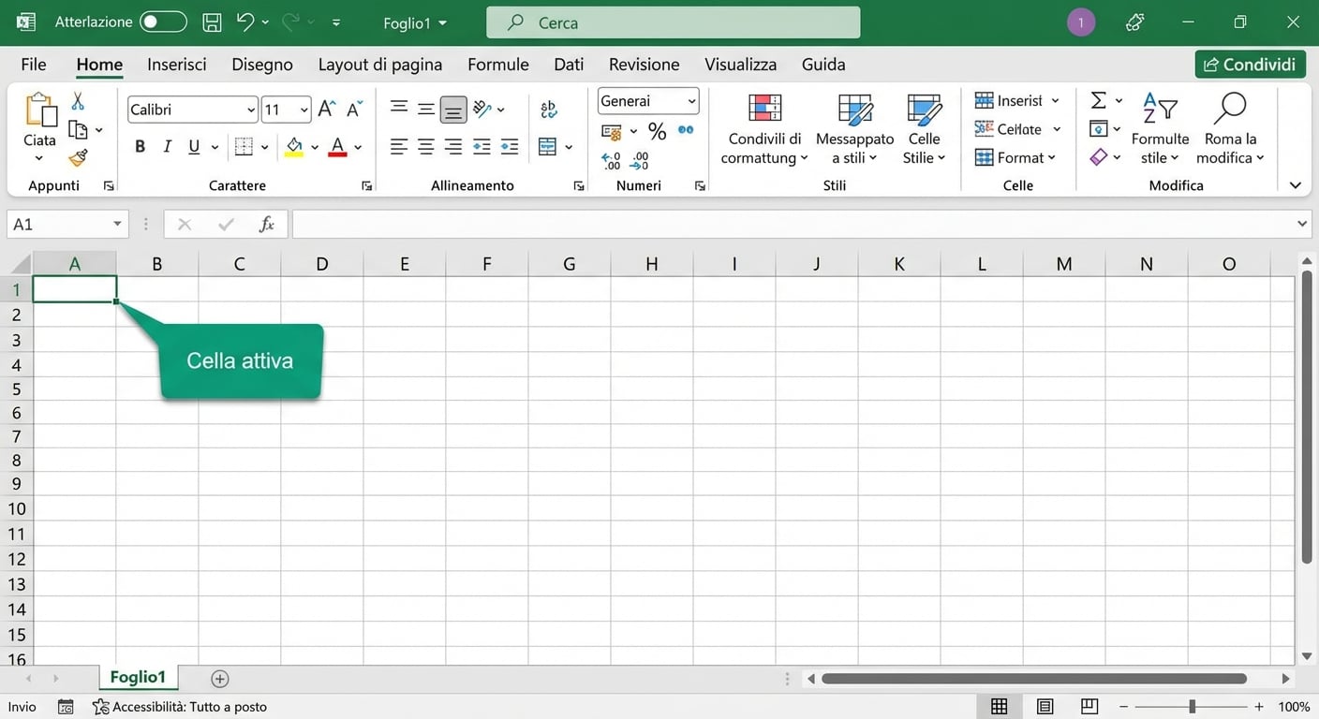
Task: Open the Foglio1 title dropdown
Action: pos(415,23)
